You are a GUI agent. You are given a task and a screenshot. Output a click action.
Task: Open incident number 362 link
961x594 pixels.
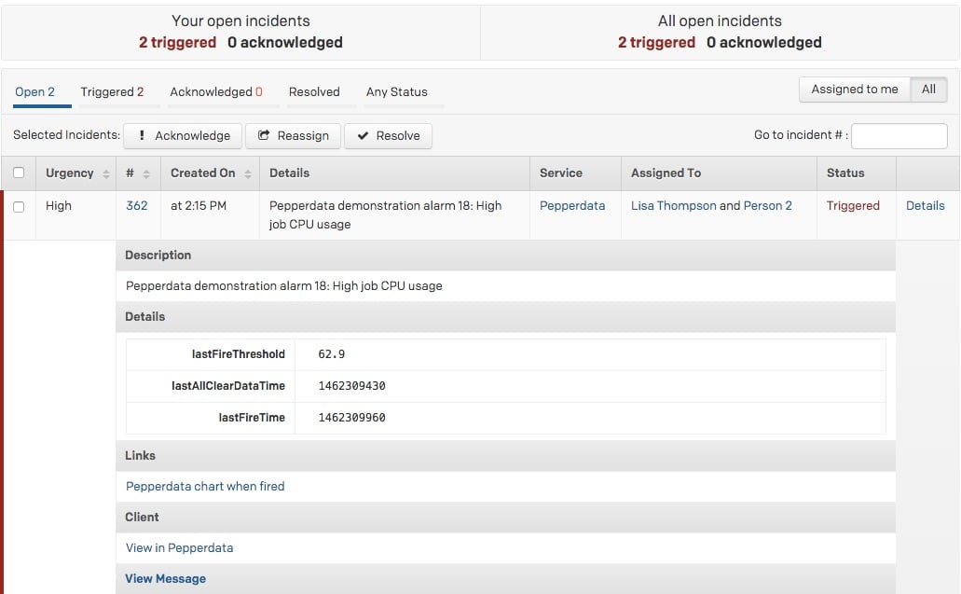(136, 206)
